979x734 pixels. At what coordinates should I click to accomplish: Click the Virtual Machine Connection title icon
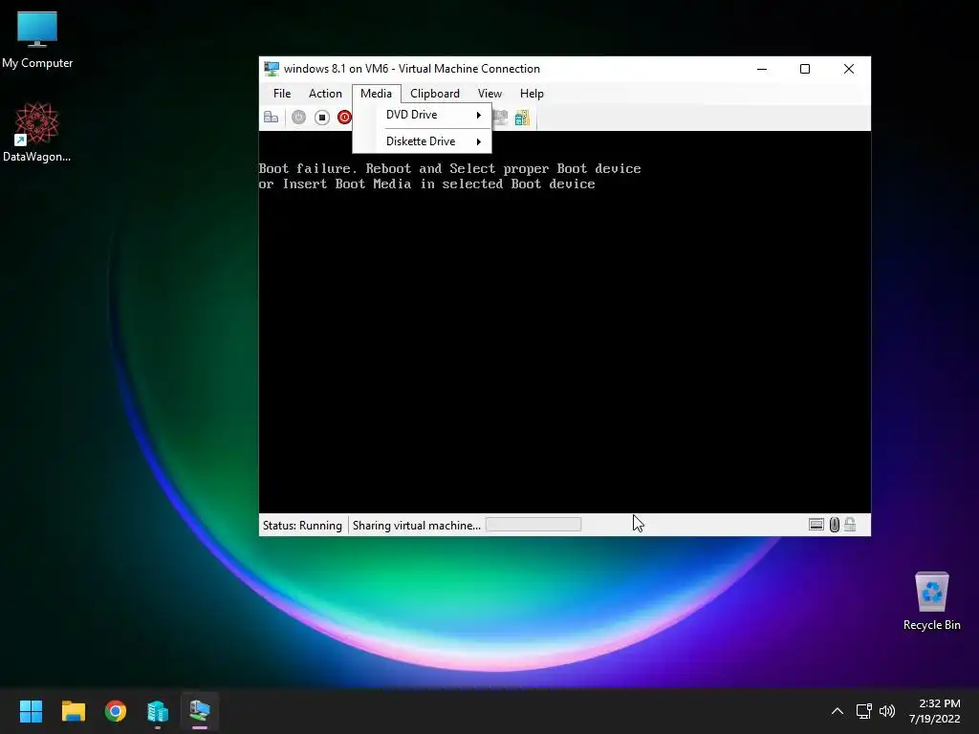point(272,69)
